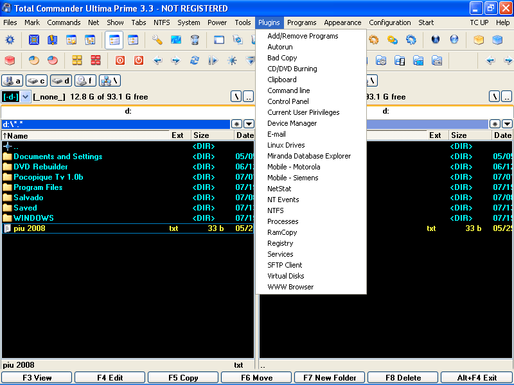Click the red power button icon

pos(138,61)
